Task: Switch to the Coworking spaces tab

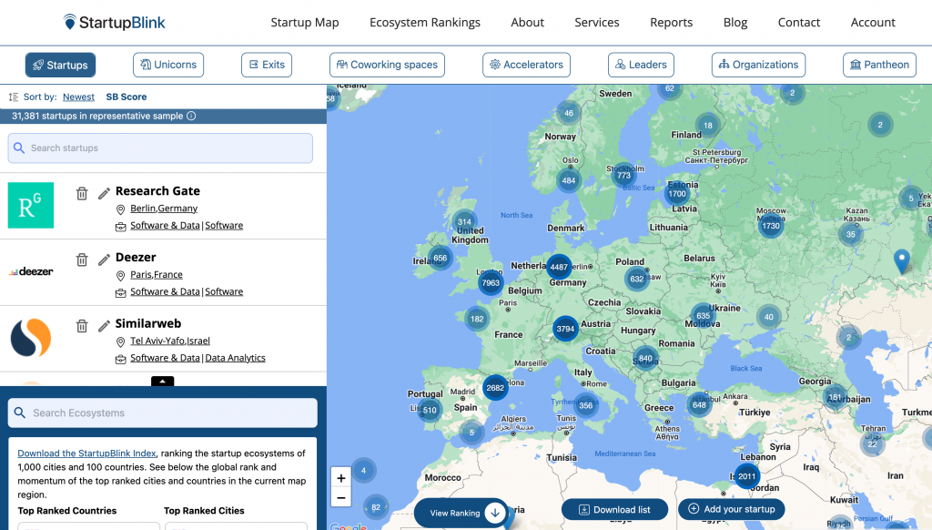Action: [x=387, y=65]
